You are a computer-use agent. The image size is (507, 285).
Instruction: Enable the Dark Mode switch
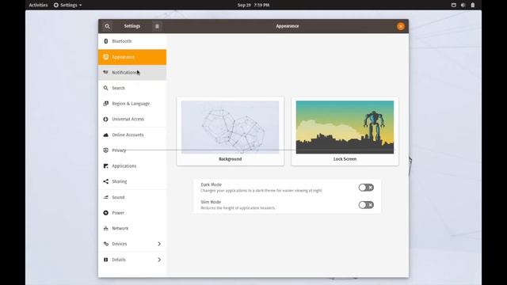point(366,188)
